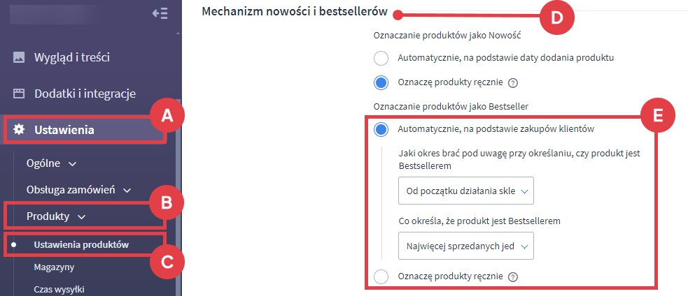Click the collapse sidebar arrow icon
The height and width of the screenshot is (296, 688).
(160, 14)
